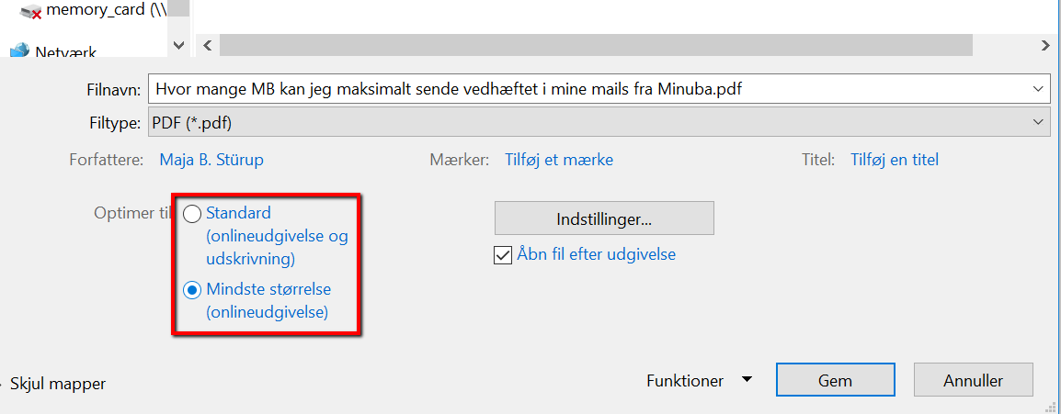Click the memory_card network drive icon
The width and height of the screenshot is (1061, 414).
tap(30, 12)
